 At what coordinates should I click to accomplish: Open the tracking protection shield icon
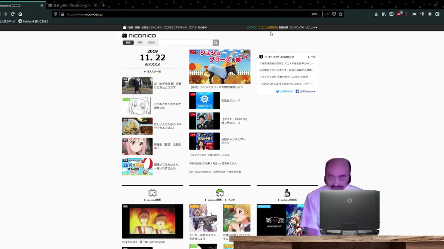pyautogui.click(x=55, y=14)
